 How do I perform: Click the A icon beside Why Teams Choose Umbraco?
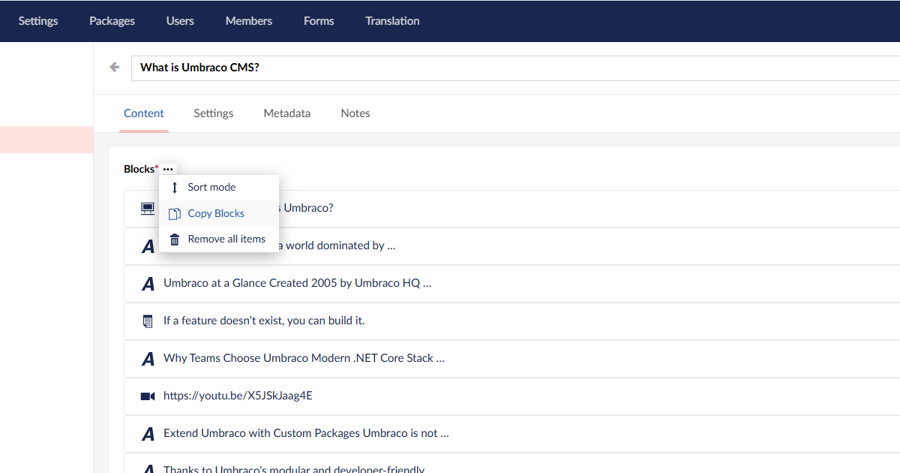(148, 358)
